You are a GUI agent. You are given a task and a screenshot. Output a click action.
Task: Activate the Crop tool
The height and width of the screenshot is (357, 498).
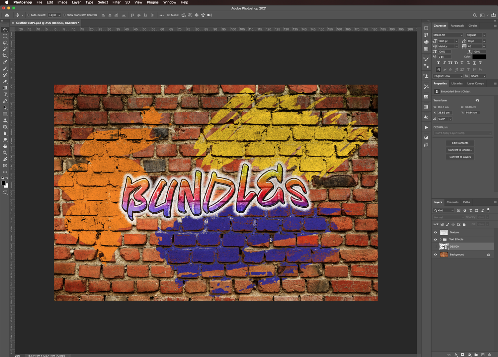[x=5, y=56]
